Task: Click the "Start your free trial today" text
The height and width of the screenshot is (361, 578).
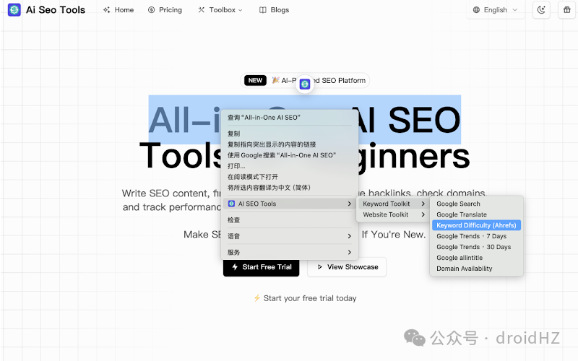Action: point(310,298)
